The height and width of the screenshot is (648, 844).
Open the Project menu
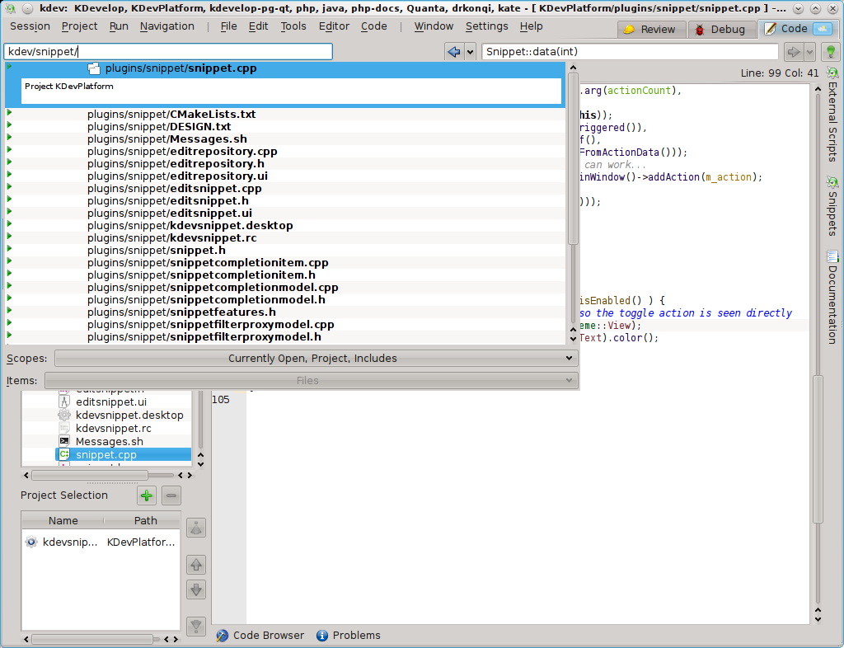tap(79, 26)
